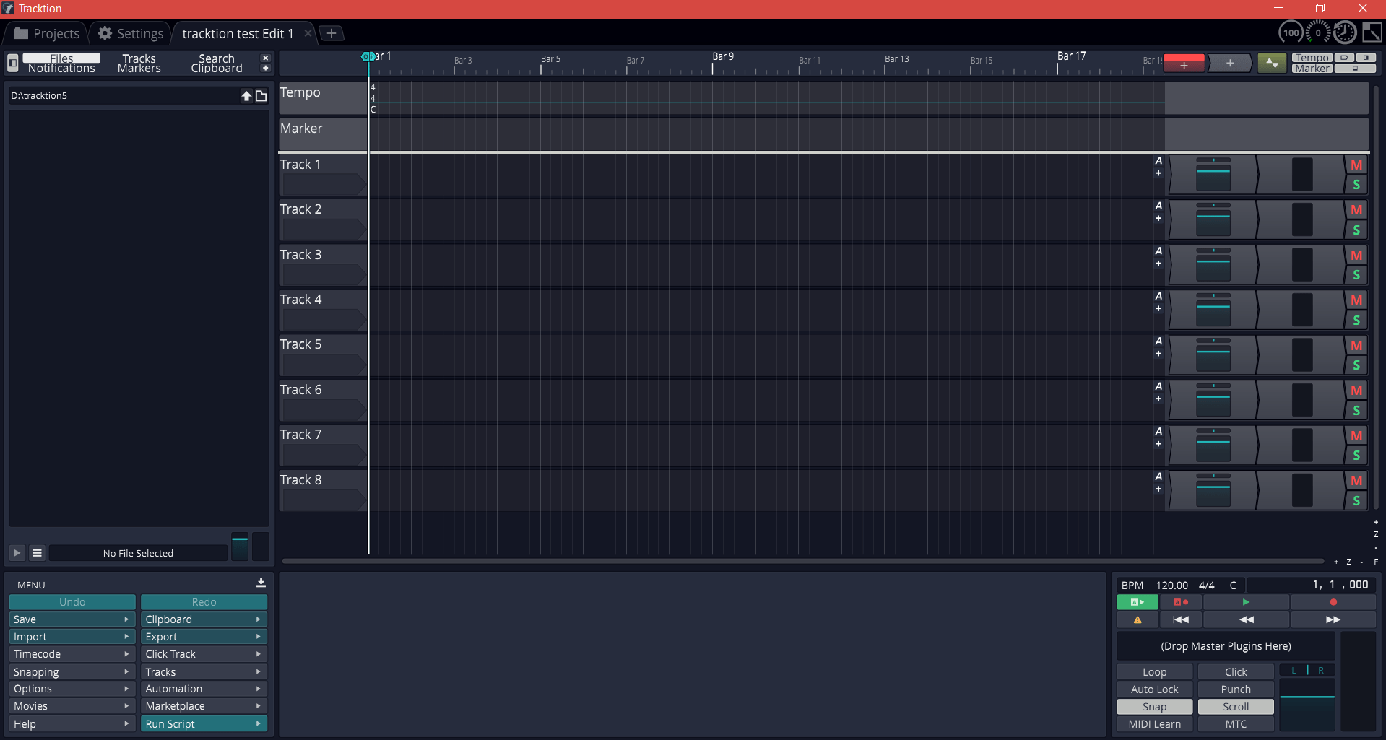The height and width of the screenshot is (740, 1386).
Task: Click the fast-forward transport button
Action: 1333,619
